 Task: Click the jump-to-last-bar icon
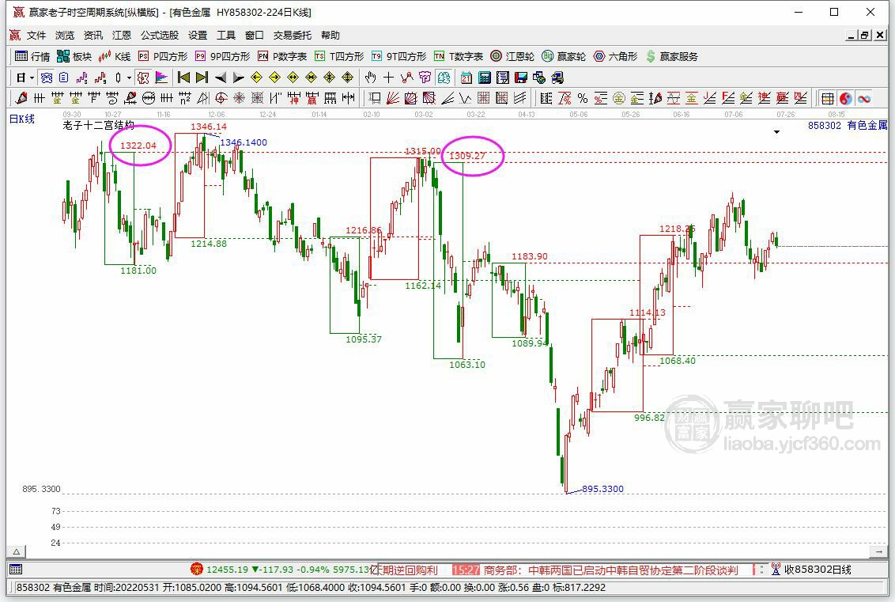[202, 78]
